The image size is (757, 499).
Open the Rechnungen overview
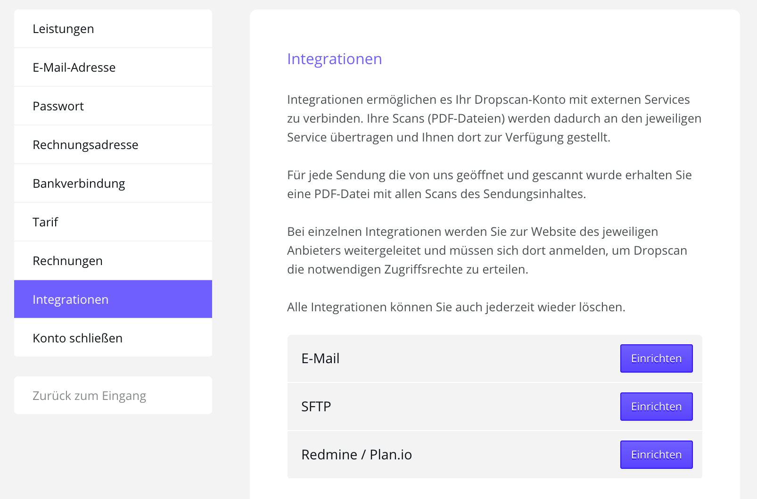pyautogui.click(x=67, y=260)
